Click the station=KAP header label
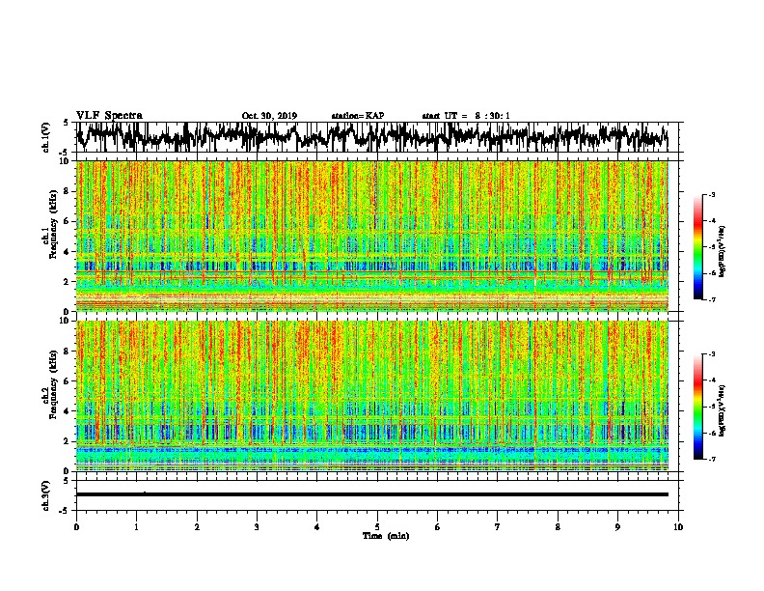Viewport: 764px width, 591px height. pos(358,116)
